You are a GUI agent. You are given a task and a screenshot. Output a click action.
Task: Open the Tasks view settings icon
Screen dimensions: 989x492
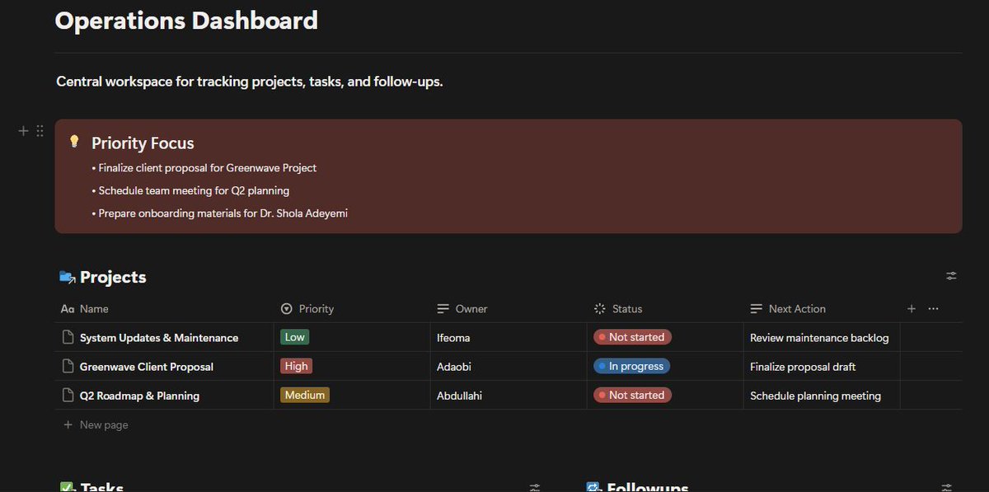[x=535, y=487]
